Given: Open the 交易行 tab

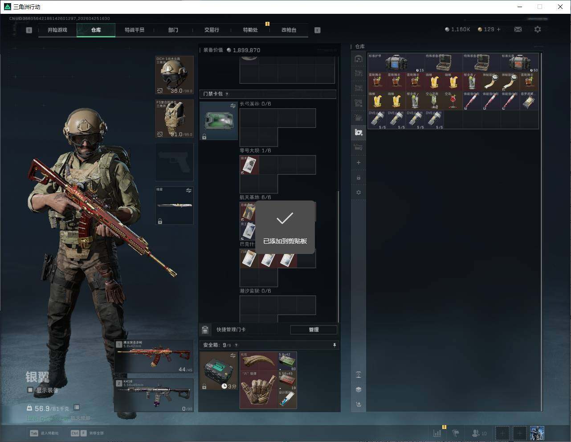Looking at the screenshot, I should pyautogui.click(x=212, y=30).
